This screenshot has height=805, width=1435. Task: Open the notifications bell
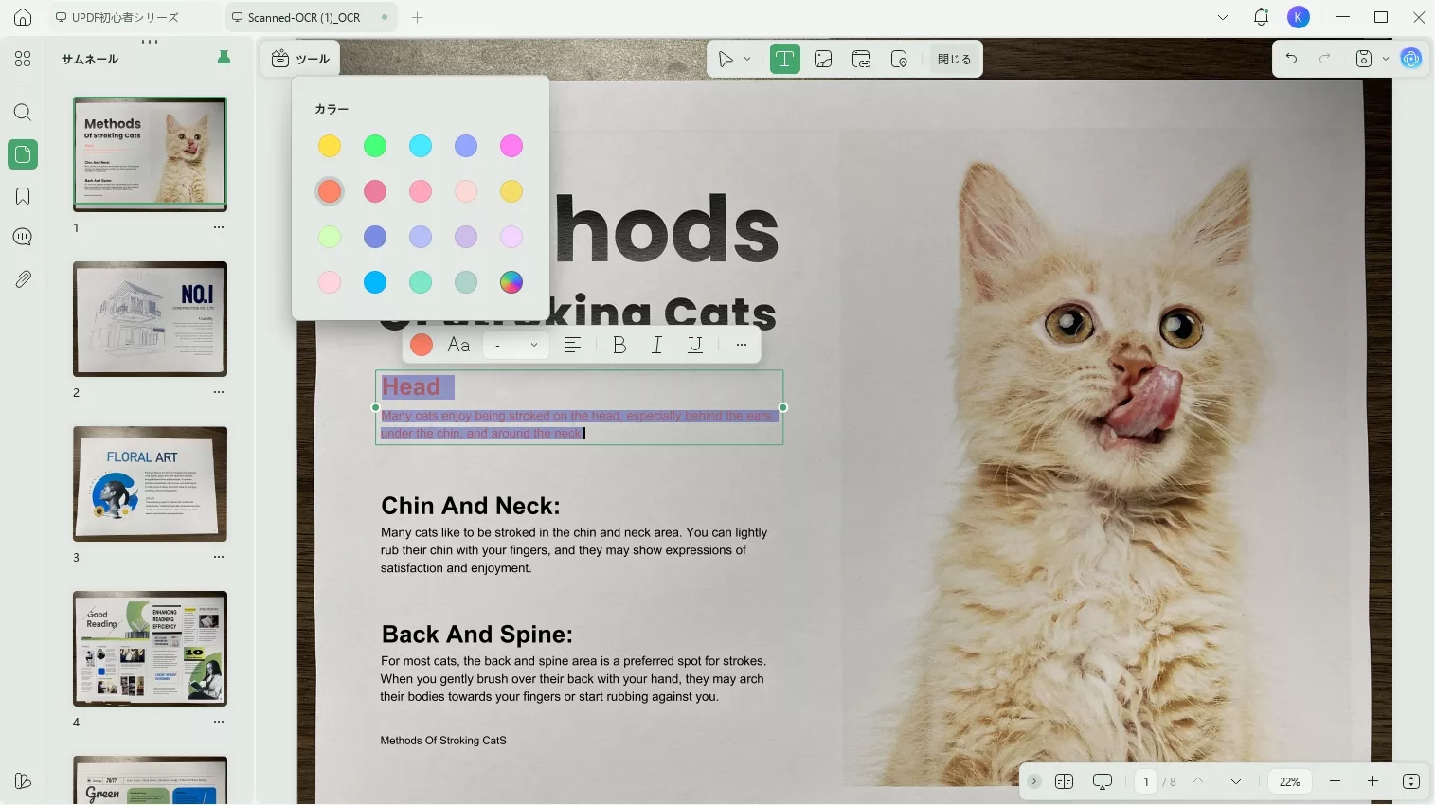(x=1261, y=17)
